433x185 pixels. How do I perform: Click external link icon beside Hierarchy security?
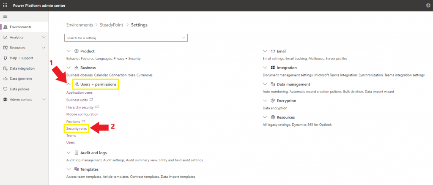tap(97, 107)
